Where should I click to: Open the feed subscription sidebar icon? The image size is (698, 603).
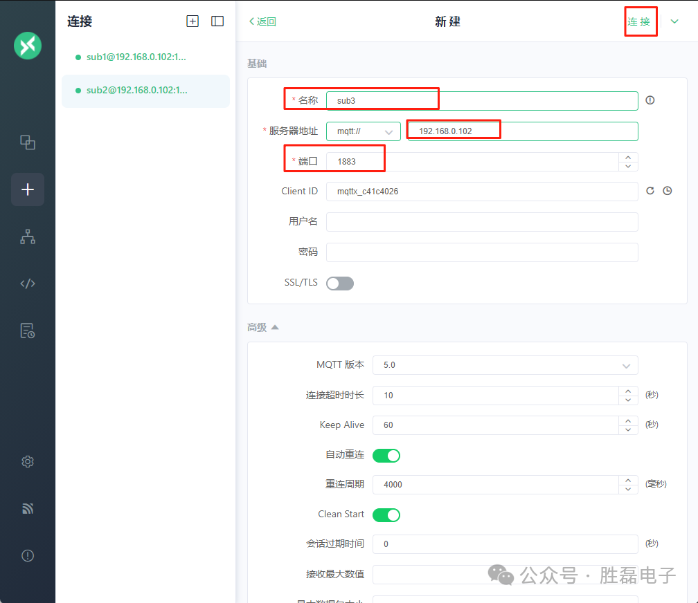pos(28,508)
